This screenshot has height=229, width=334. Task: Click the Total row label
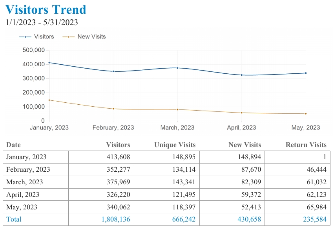14,220
